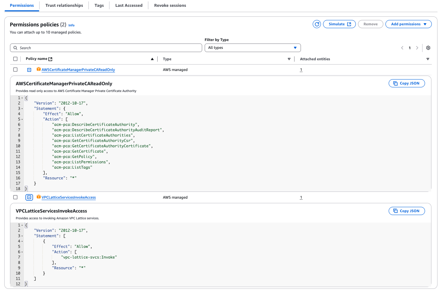The image size is (440, 291).
Task: Open the Last Accessed tab
Action: [x=129, y=5]
